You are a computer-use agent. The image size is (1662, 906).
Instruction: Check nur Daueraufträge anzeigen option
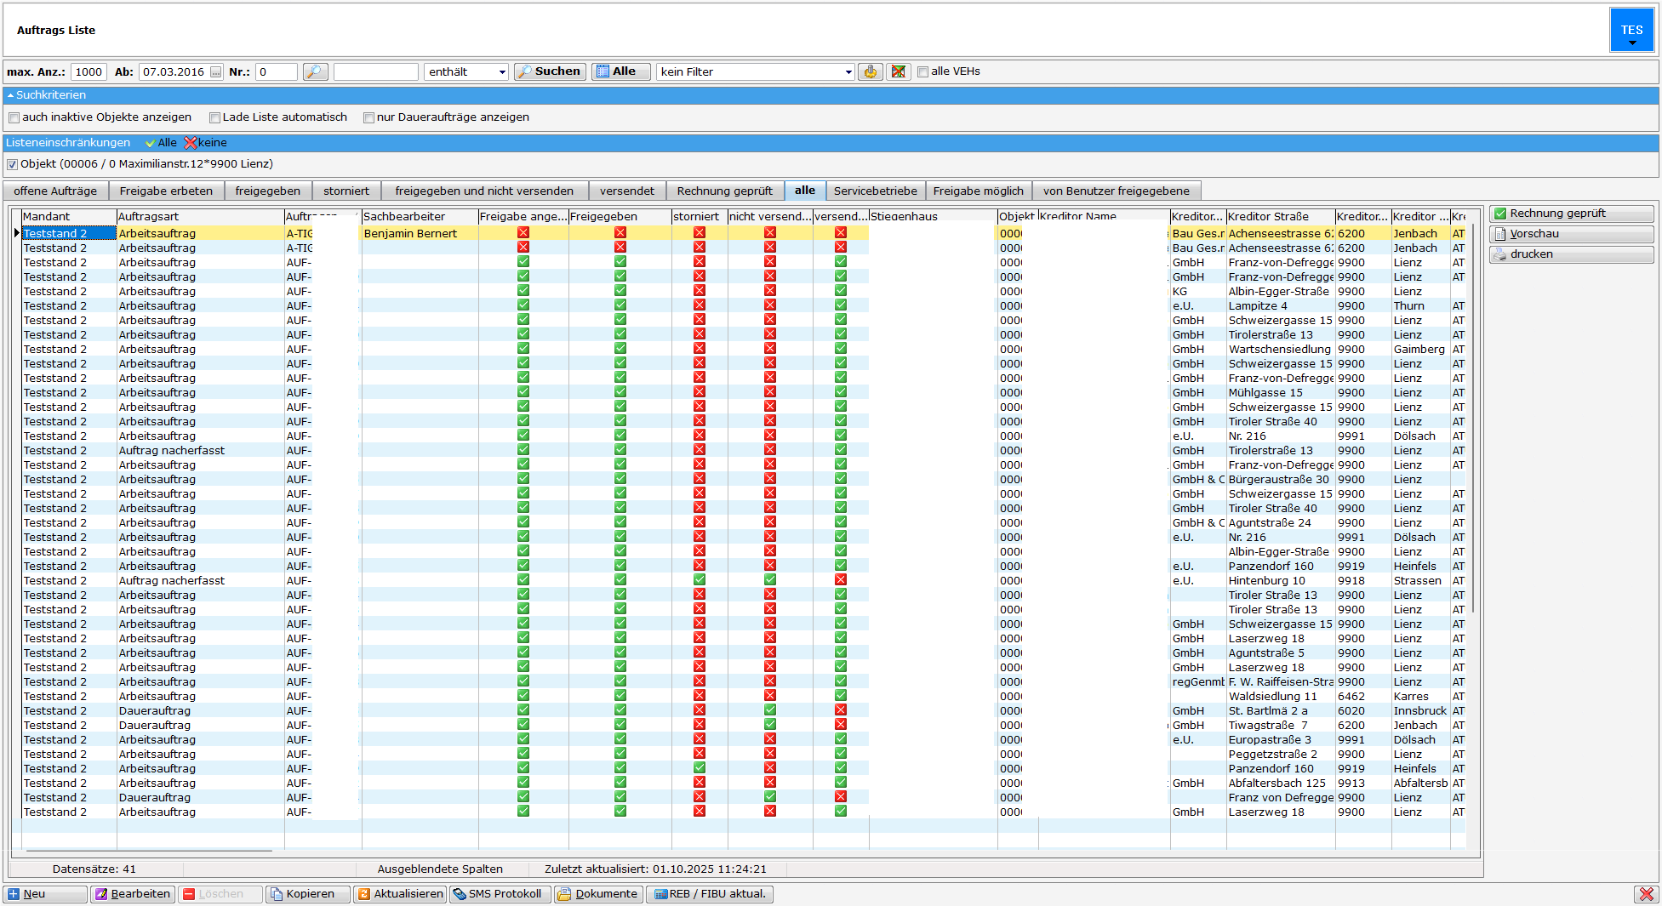point(369,118)
